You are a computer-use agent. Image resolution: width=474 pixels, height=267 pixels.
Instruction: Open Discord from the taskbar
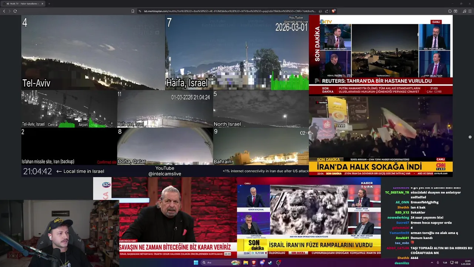click(262, 263)
